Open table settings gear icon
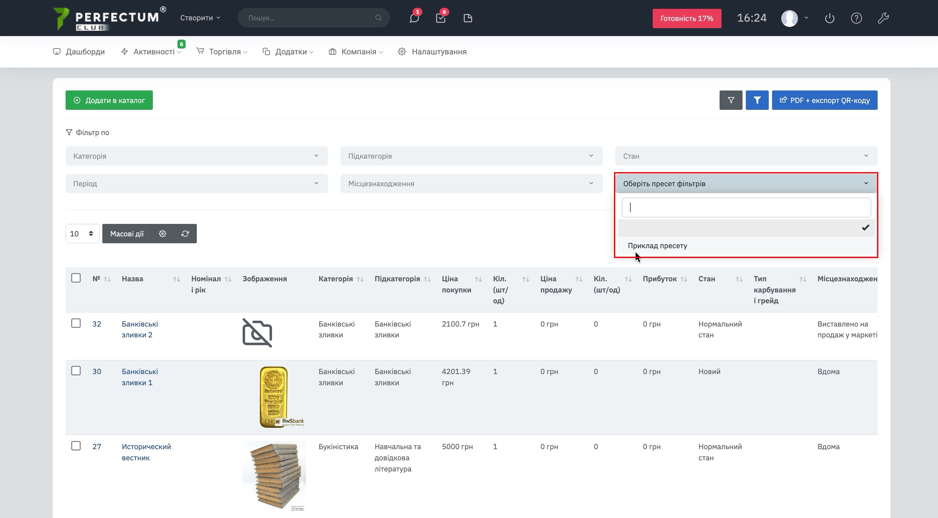 (x=162, y=234)
